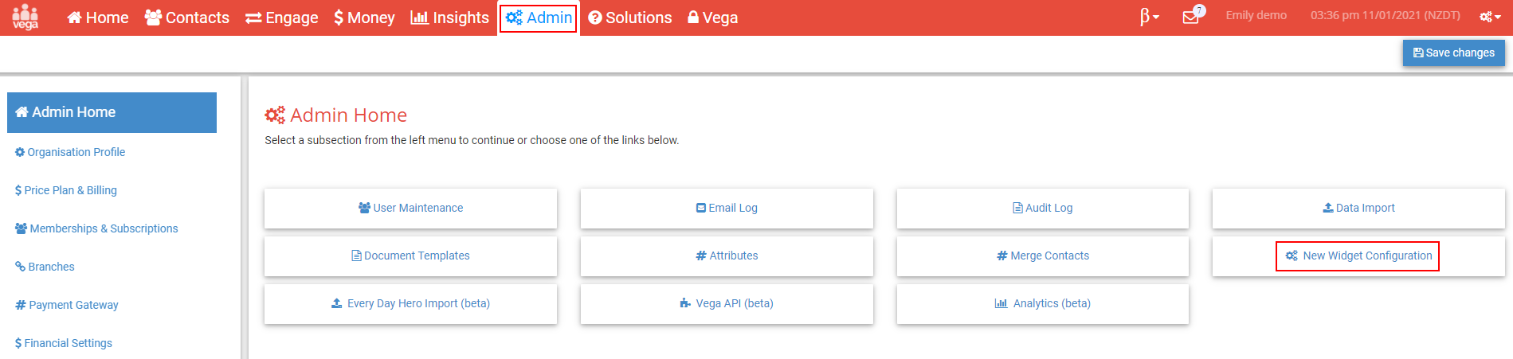Open the Contacts menu
Viewport: 1513px width, 359px height.
pyautogui.click(x=187, y=18)
